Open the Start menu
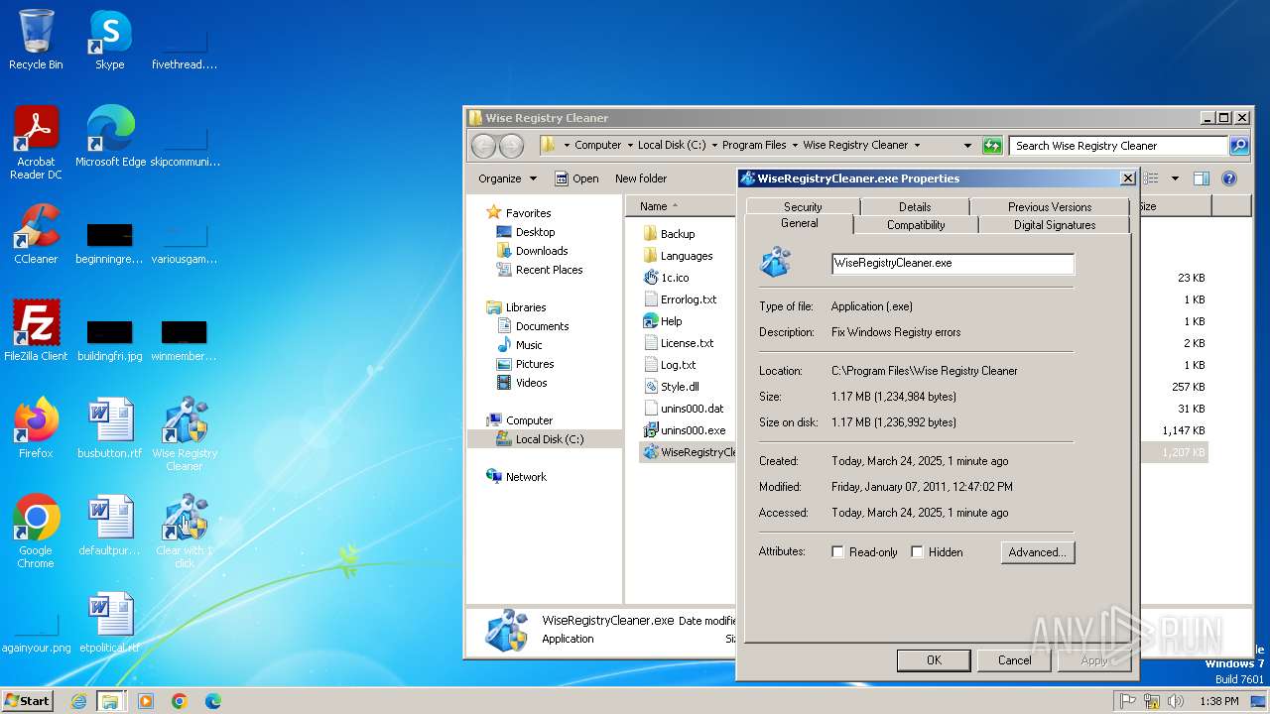The width and height of the screenshot is (1270, 714). click(x=28, y=701)
